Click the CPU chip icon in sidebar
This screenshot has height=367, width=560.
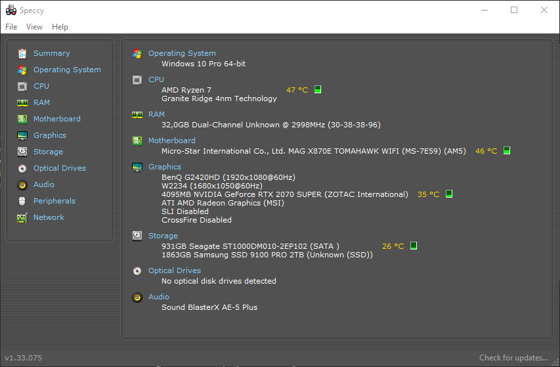(x=22, y=87)
